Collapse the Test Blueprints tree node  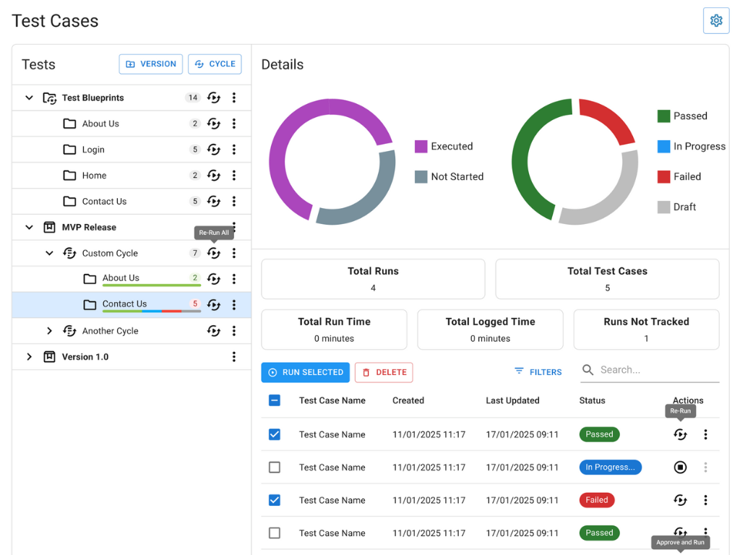[x=29, y=98]
